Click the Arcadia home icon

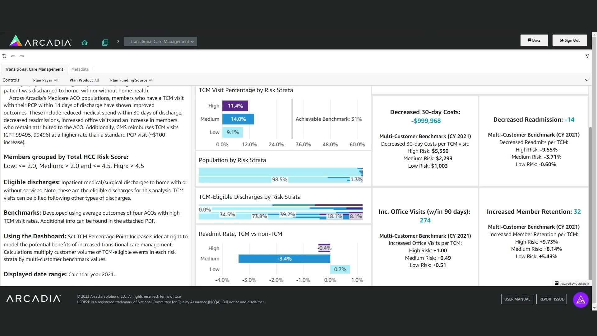[x=85, y=42]
